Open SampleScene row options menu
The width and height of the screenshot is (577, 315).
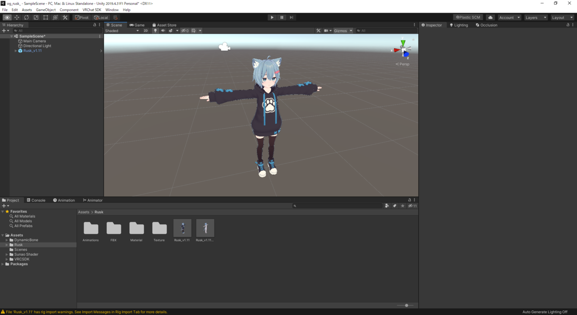pos(100,36)
